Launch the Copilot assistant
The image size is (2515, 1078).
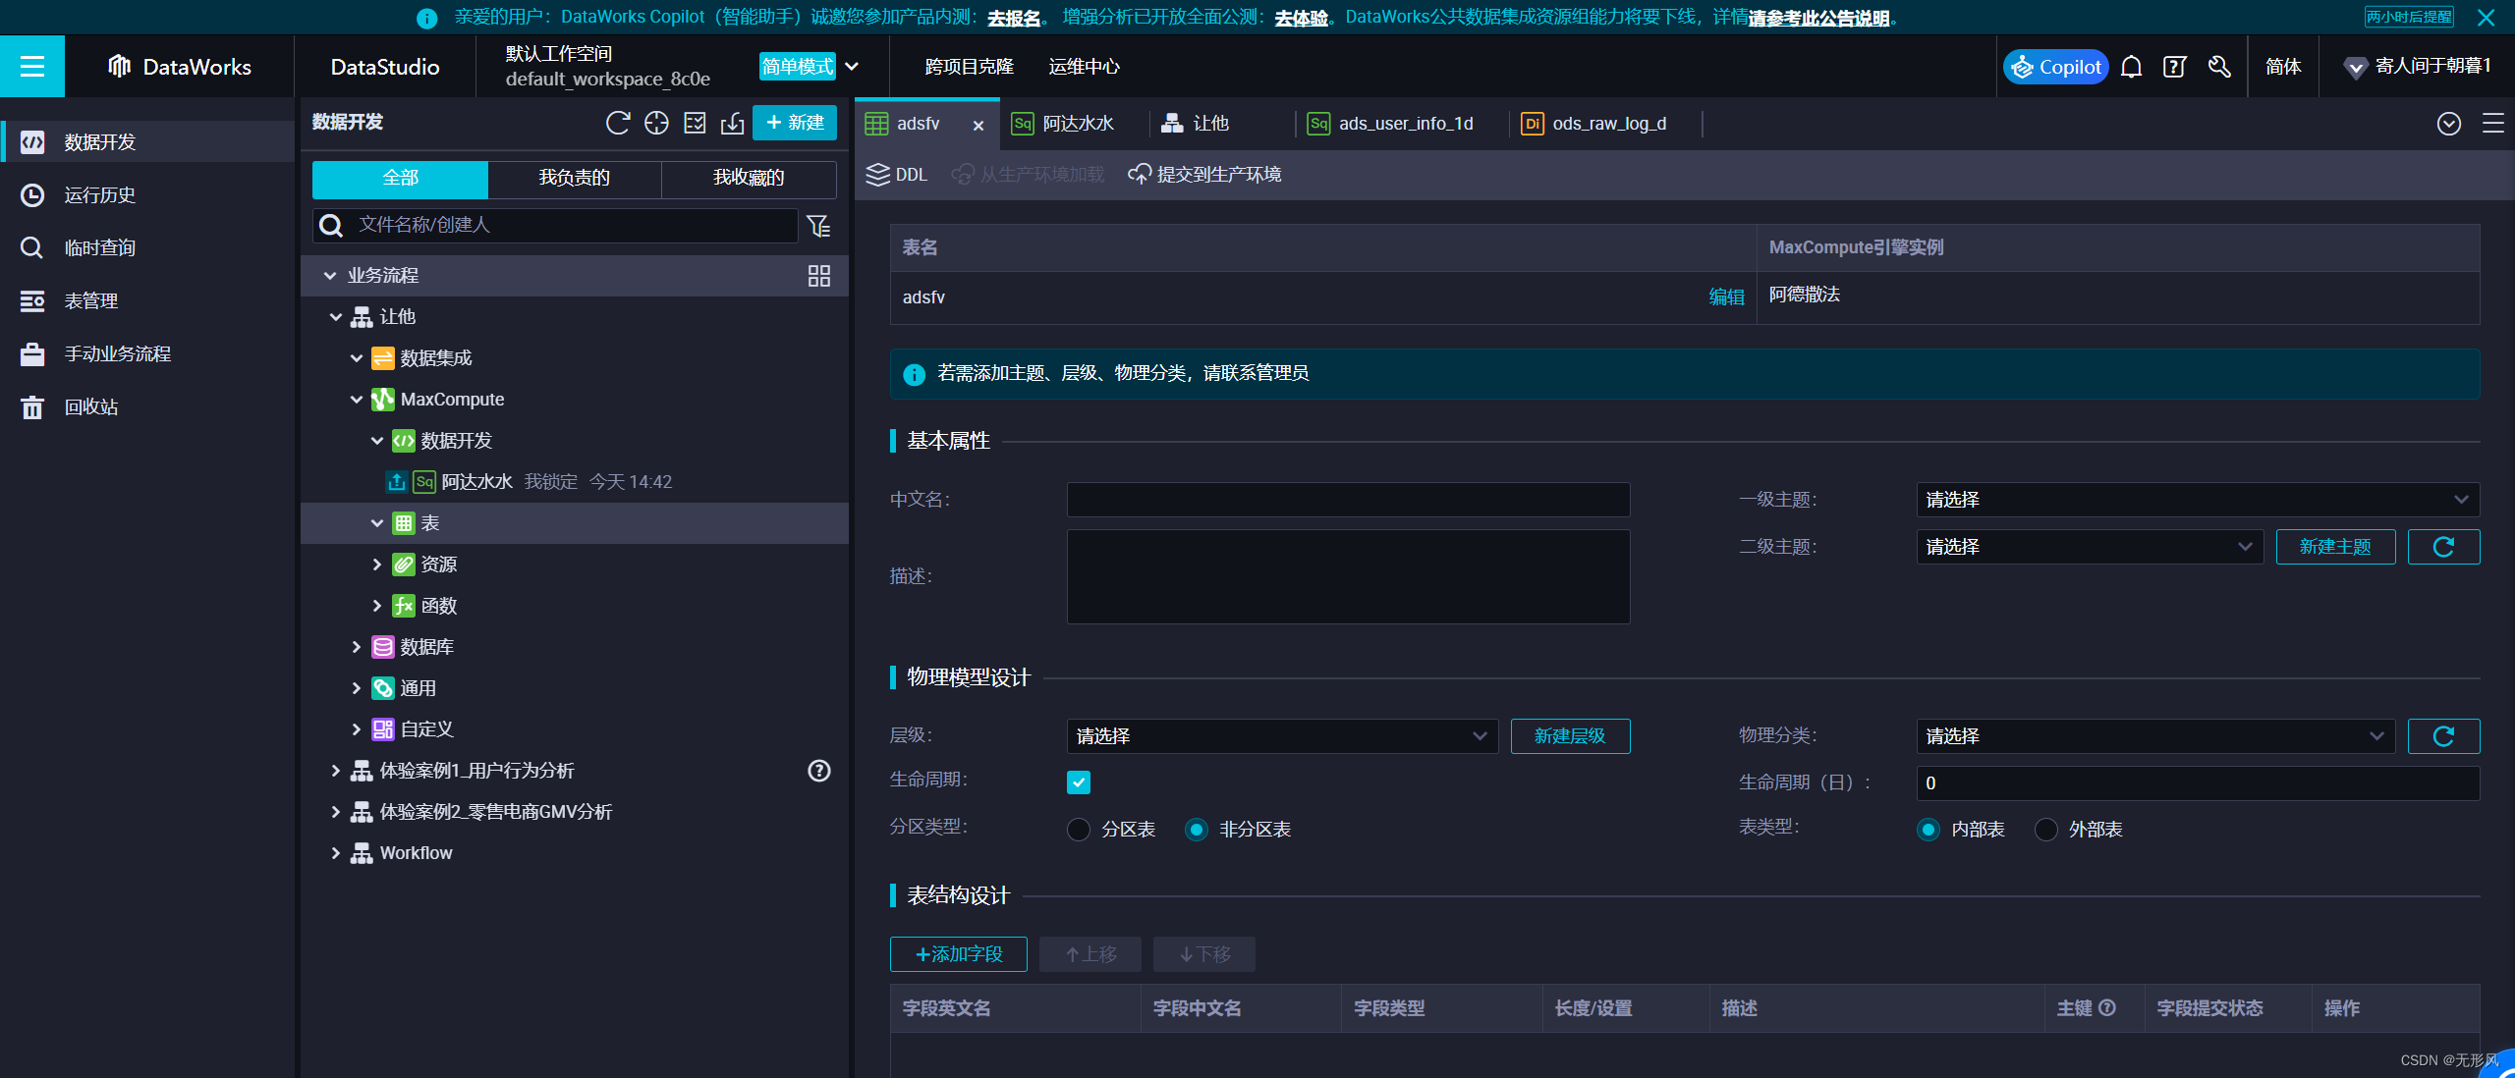2055,67
